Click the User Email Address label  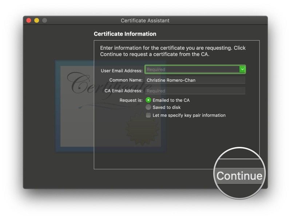coord(121,71)
